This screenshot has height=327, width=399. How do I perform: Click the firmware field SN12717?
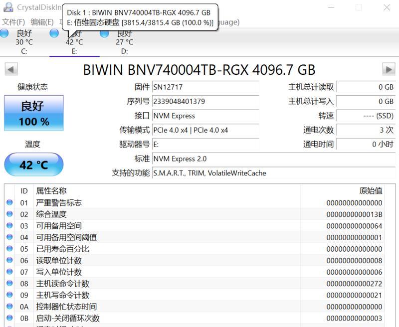click(x=205, y=87)
